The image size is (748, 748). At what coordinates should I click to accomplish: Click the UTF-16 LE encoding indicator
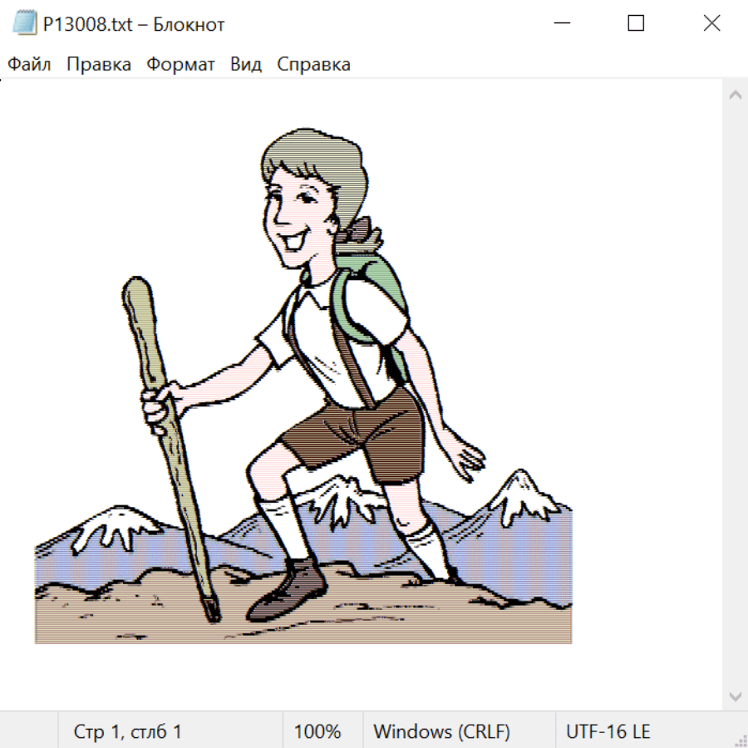tap(608, 732)
